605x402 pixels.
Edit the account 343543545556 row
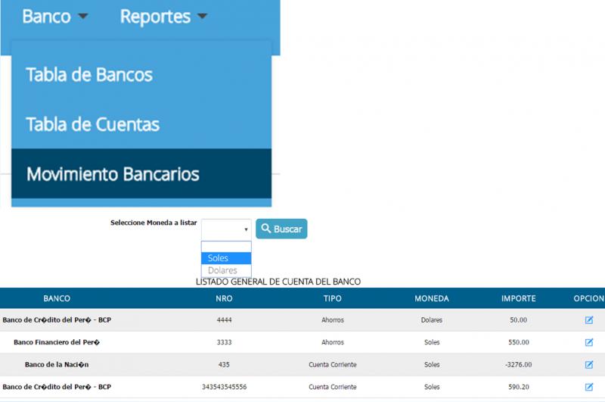pyautogui.click(x=589, y=387)
